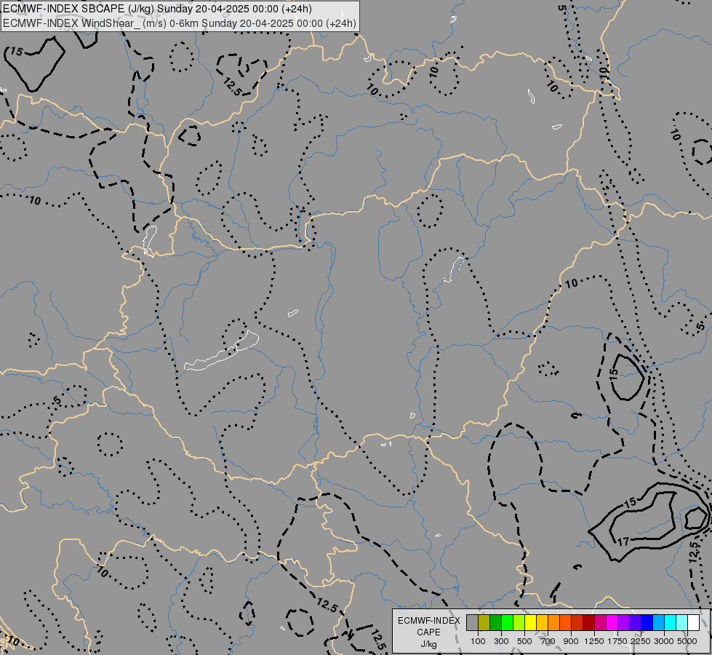Screen dimensions: 712x655
Task: Click the ECMWF-INDEX WindShear 0-6km title line
Action: (x=180, y=23)
